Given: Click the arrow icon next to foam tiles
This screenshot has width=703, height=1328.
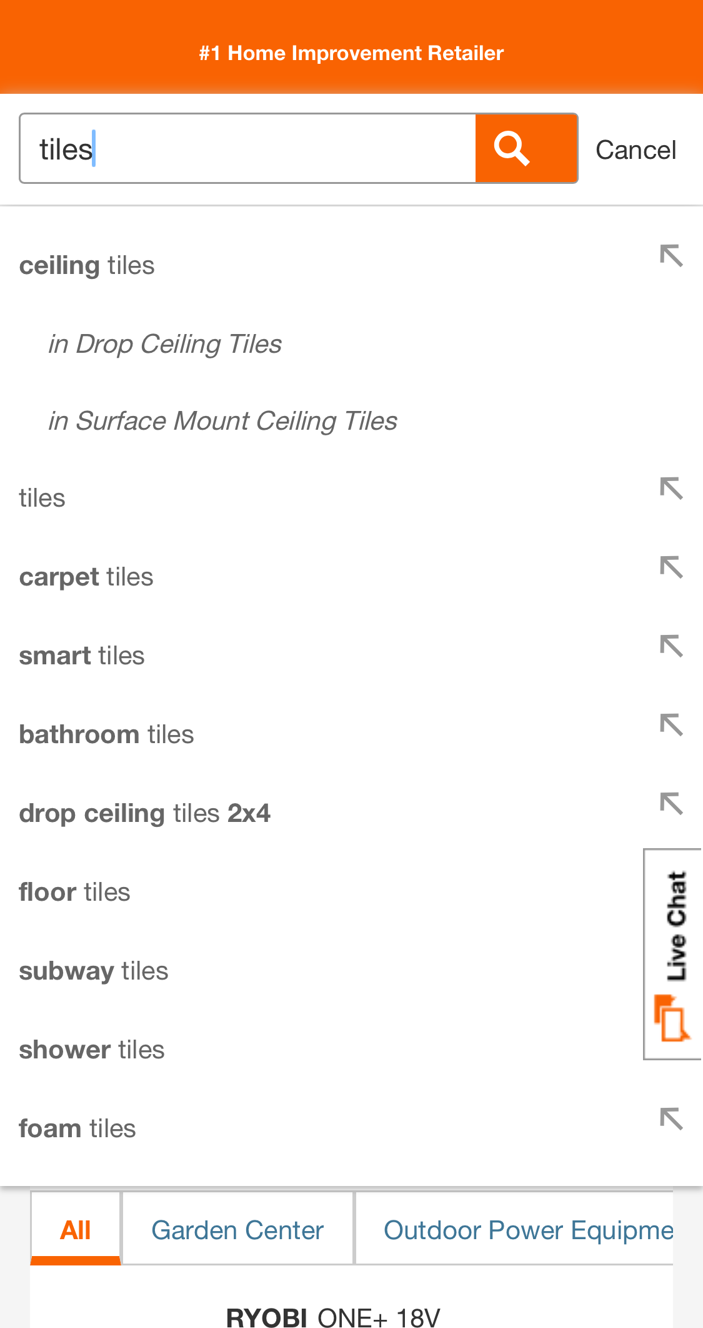Looking at the screenshot, I should coord(672,1118).
